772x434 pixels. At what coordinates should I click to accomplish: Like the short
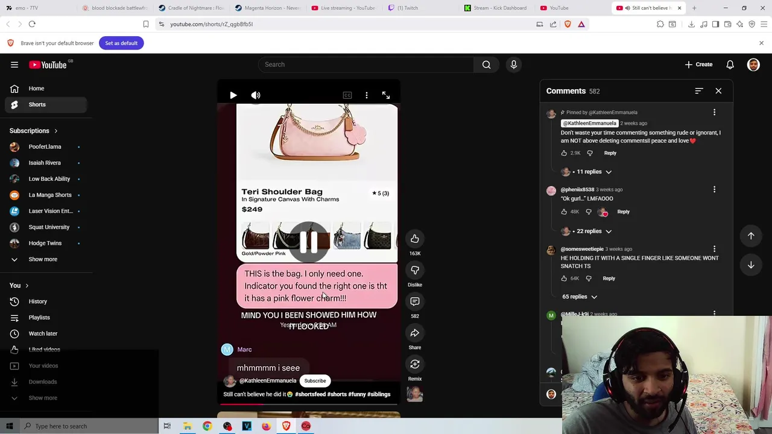point(415,239)
